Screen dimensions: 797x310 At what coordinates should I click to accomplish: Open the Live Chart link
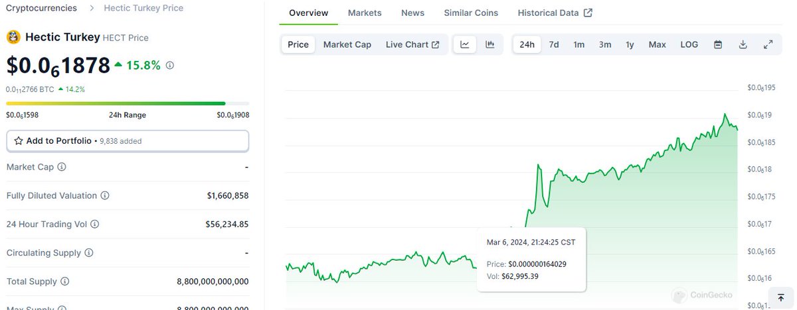412,44
